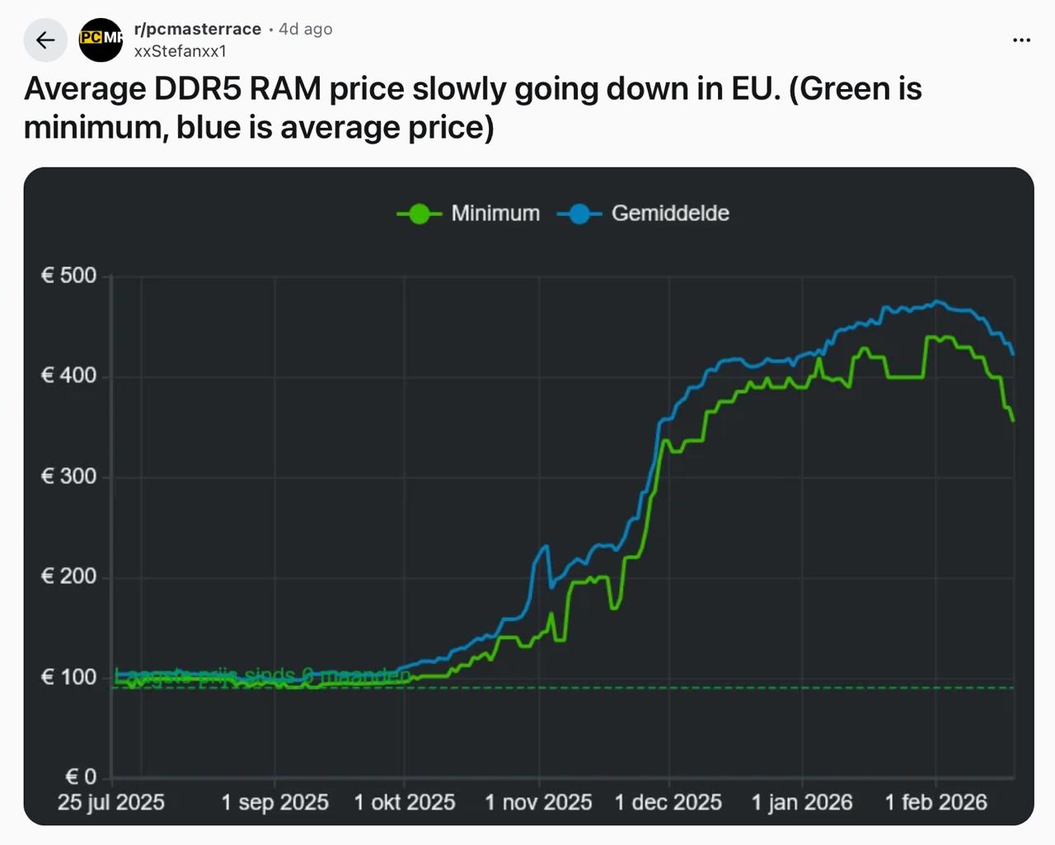The height and width of the screenshot is (845, 1055).
Task: Click the '1 feb 2026' x-axis label
Action: point(935,802)
